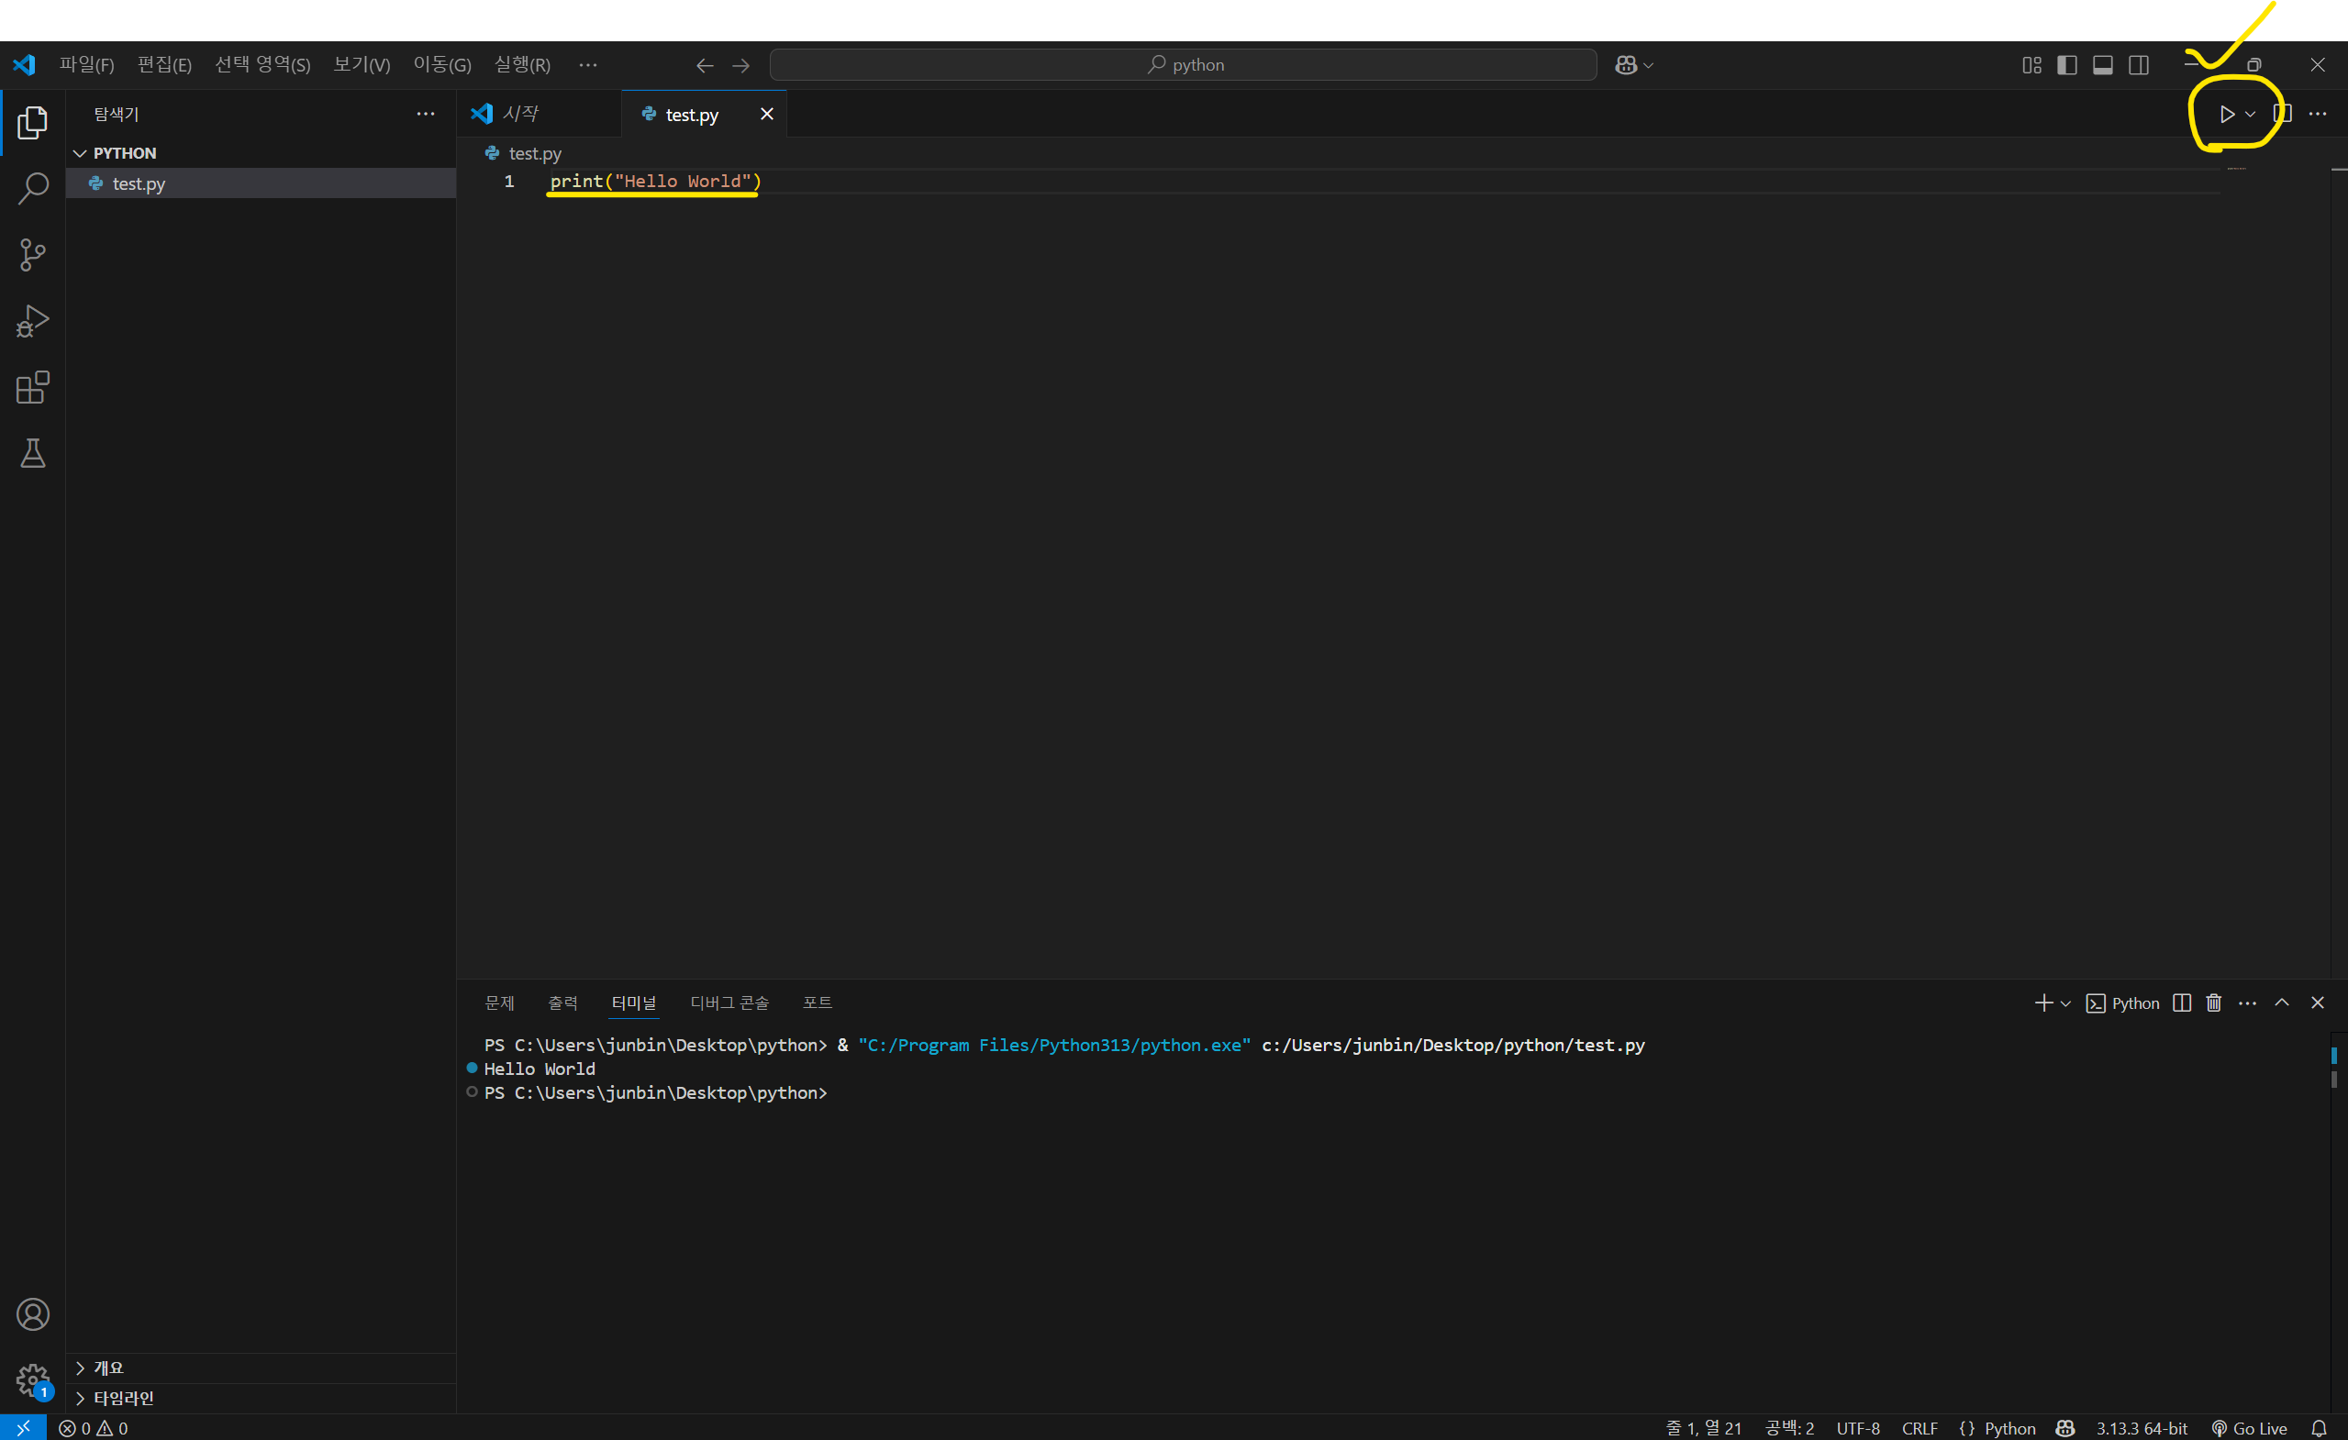Select Python 3.13.3 64-bit interpreter

[2141, 1428]
